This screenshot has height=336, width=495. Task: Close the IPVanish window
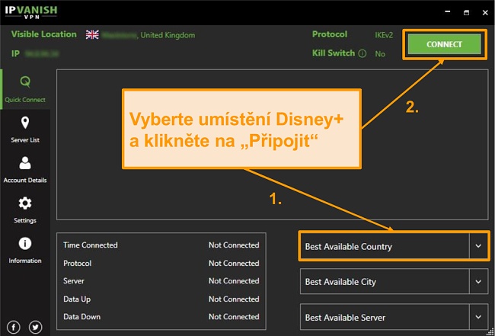point(485,12)
